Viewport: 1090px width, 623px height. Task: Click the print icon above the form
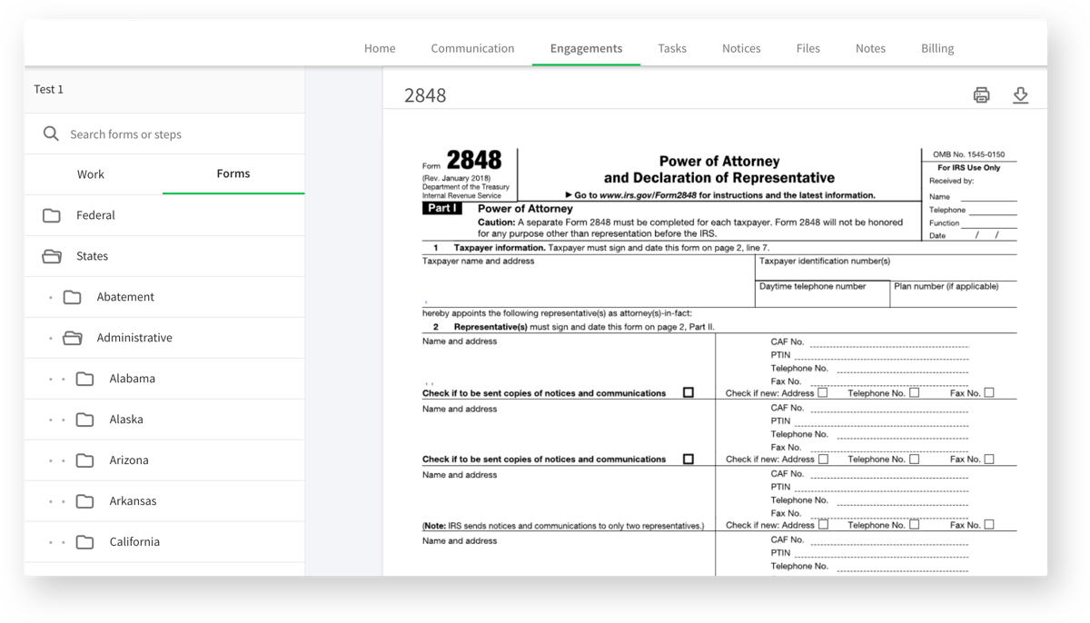[981, 94]
